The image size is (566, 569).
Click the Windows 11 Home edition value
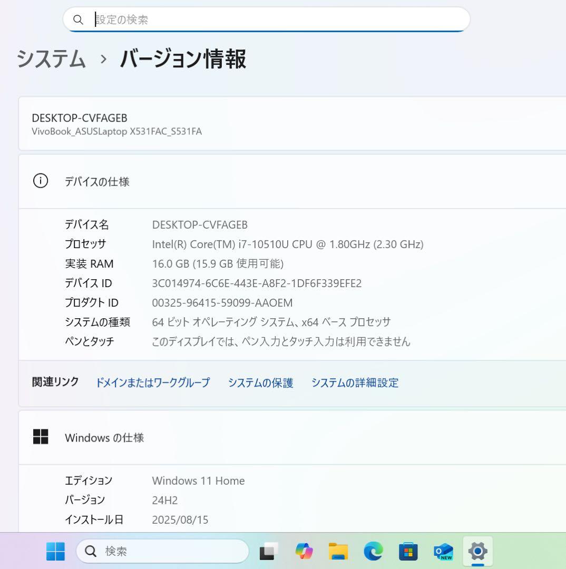pos(198,481)
